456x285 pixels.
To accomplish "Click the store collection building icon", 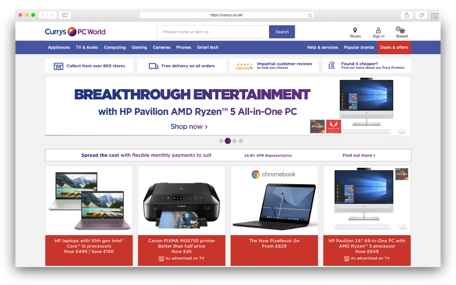I will click(x=59, y=66).
